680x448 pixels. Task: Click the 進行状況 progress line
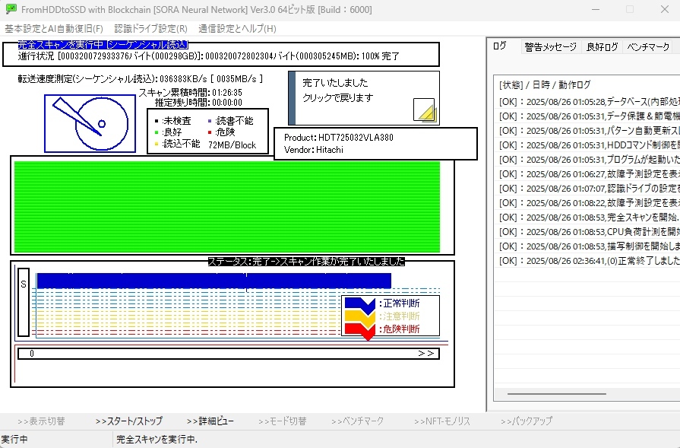tap(209, 56)
